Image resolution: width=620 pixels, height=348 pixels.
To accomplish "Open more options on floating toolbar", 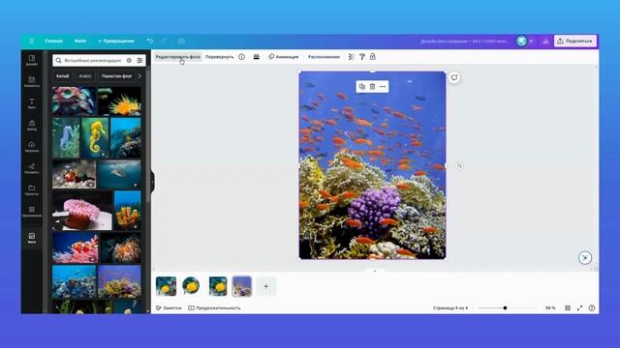I will click(x=383, y=86).
